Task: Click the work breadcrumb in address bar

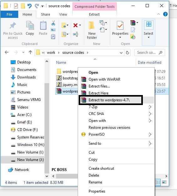Action: pos(51,53)
